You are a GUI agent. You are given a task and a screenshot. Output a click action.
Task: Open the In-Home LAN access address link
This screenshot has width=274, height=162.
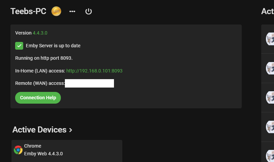[94, 71]
